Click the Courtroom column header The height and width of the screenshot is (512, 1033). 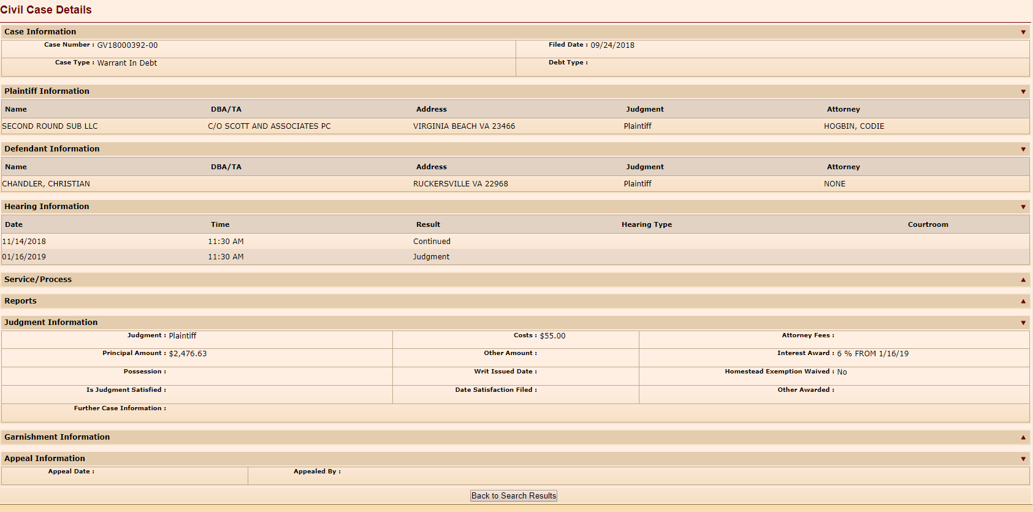click(928, 224)
